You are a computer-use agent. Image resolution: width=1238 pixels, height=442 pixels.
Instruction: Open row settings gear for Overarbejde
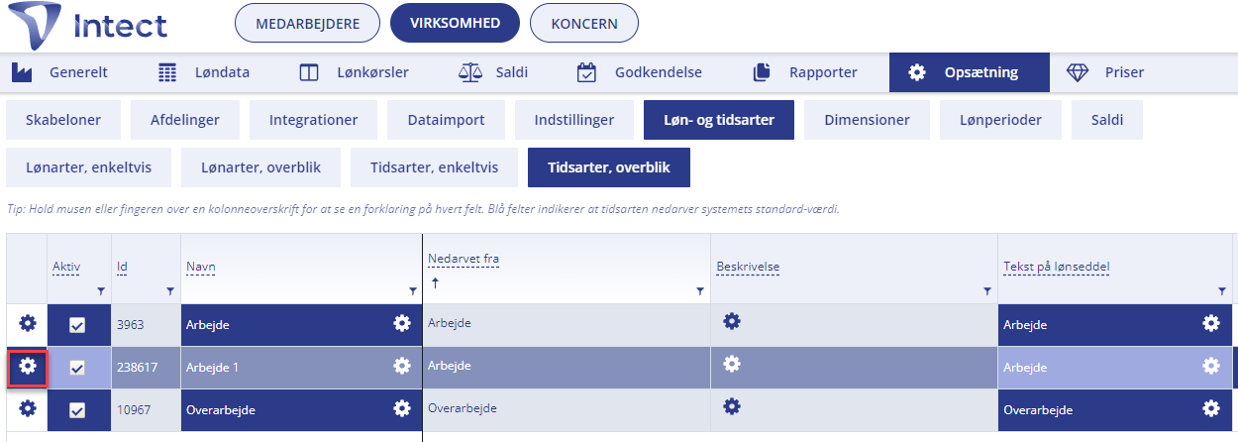click(x=28, y=408)
